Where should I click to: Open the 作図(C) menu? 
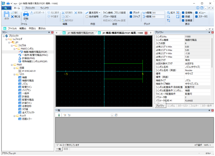[x=32, y=28]
